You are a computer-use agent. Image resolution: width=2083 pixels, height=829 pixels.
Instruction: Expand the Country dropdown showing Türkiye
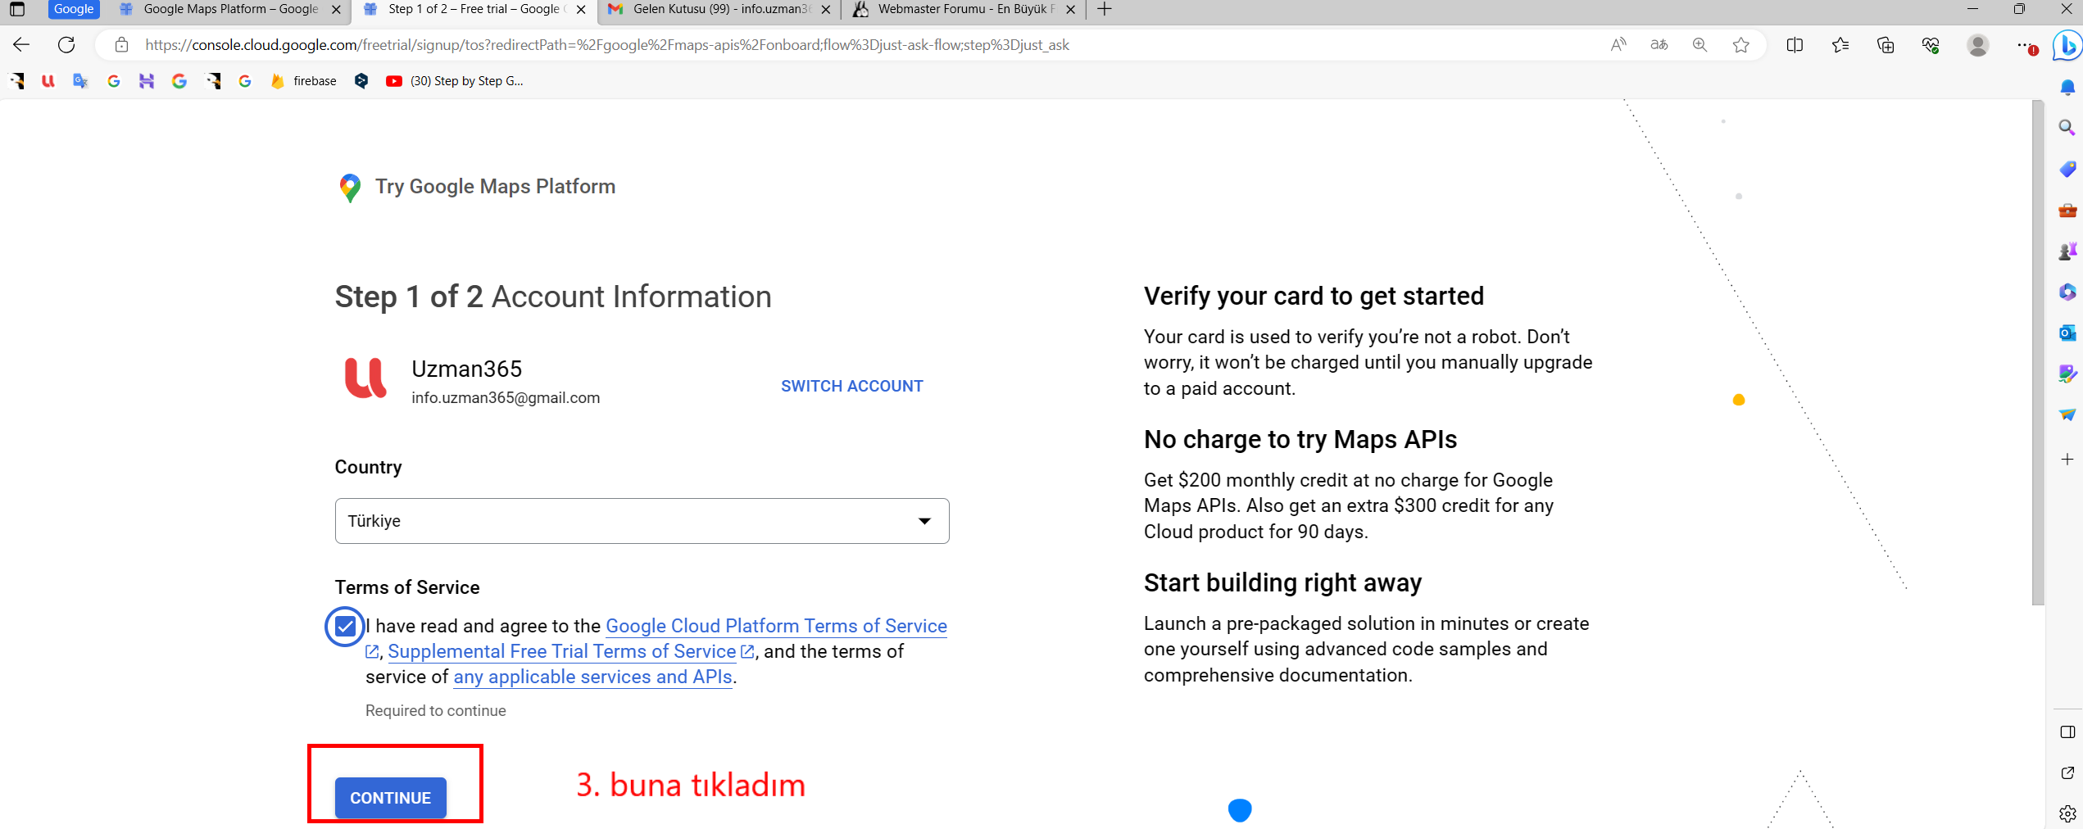click(x=642, y=521)
